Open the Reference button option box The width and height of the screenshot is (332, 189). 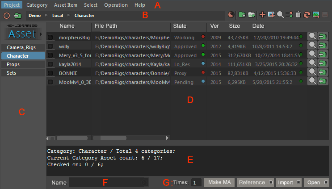click(x=271, y=182)
